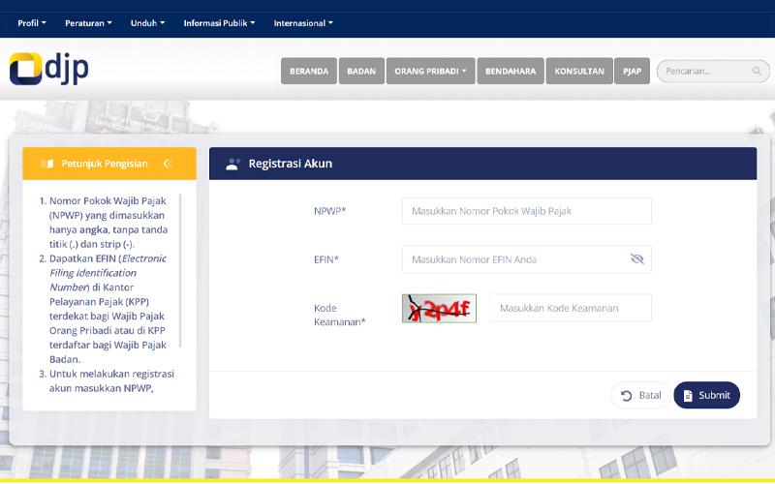Viewport: 775px width, 484px height.
Task: Click the Batal reset button
Action: [640, 395]
